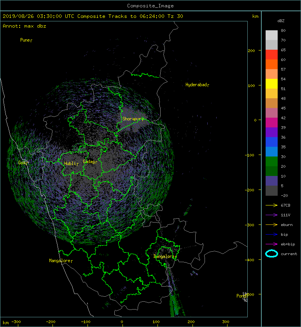Click the 0 tick on horizontal axis
301x327 pixels.
click(122, 322)
